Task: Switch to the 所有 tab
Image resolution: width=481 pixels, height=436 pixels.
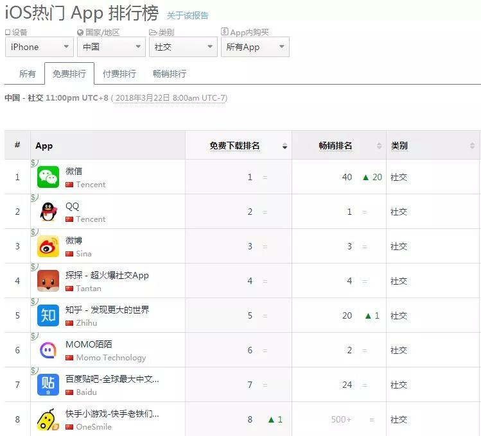Action: pos(28,74)
